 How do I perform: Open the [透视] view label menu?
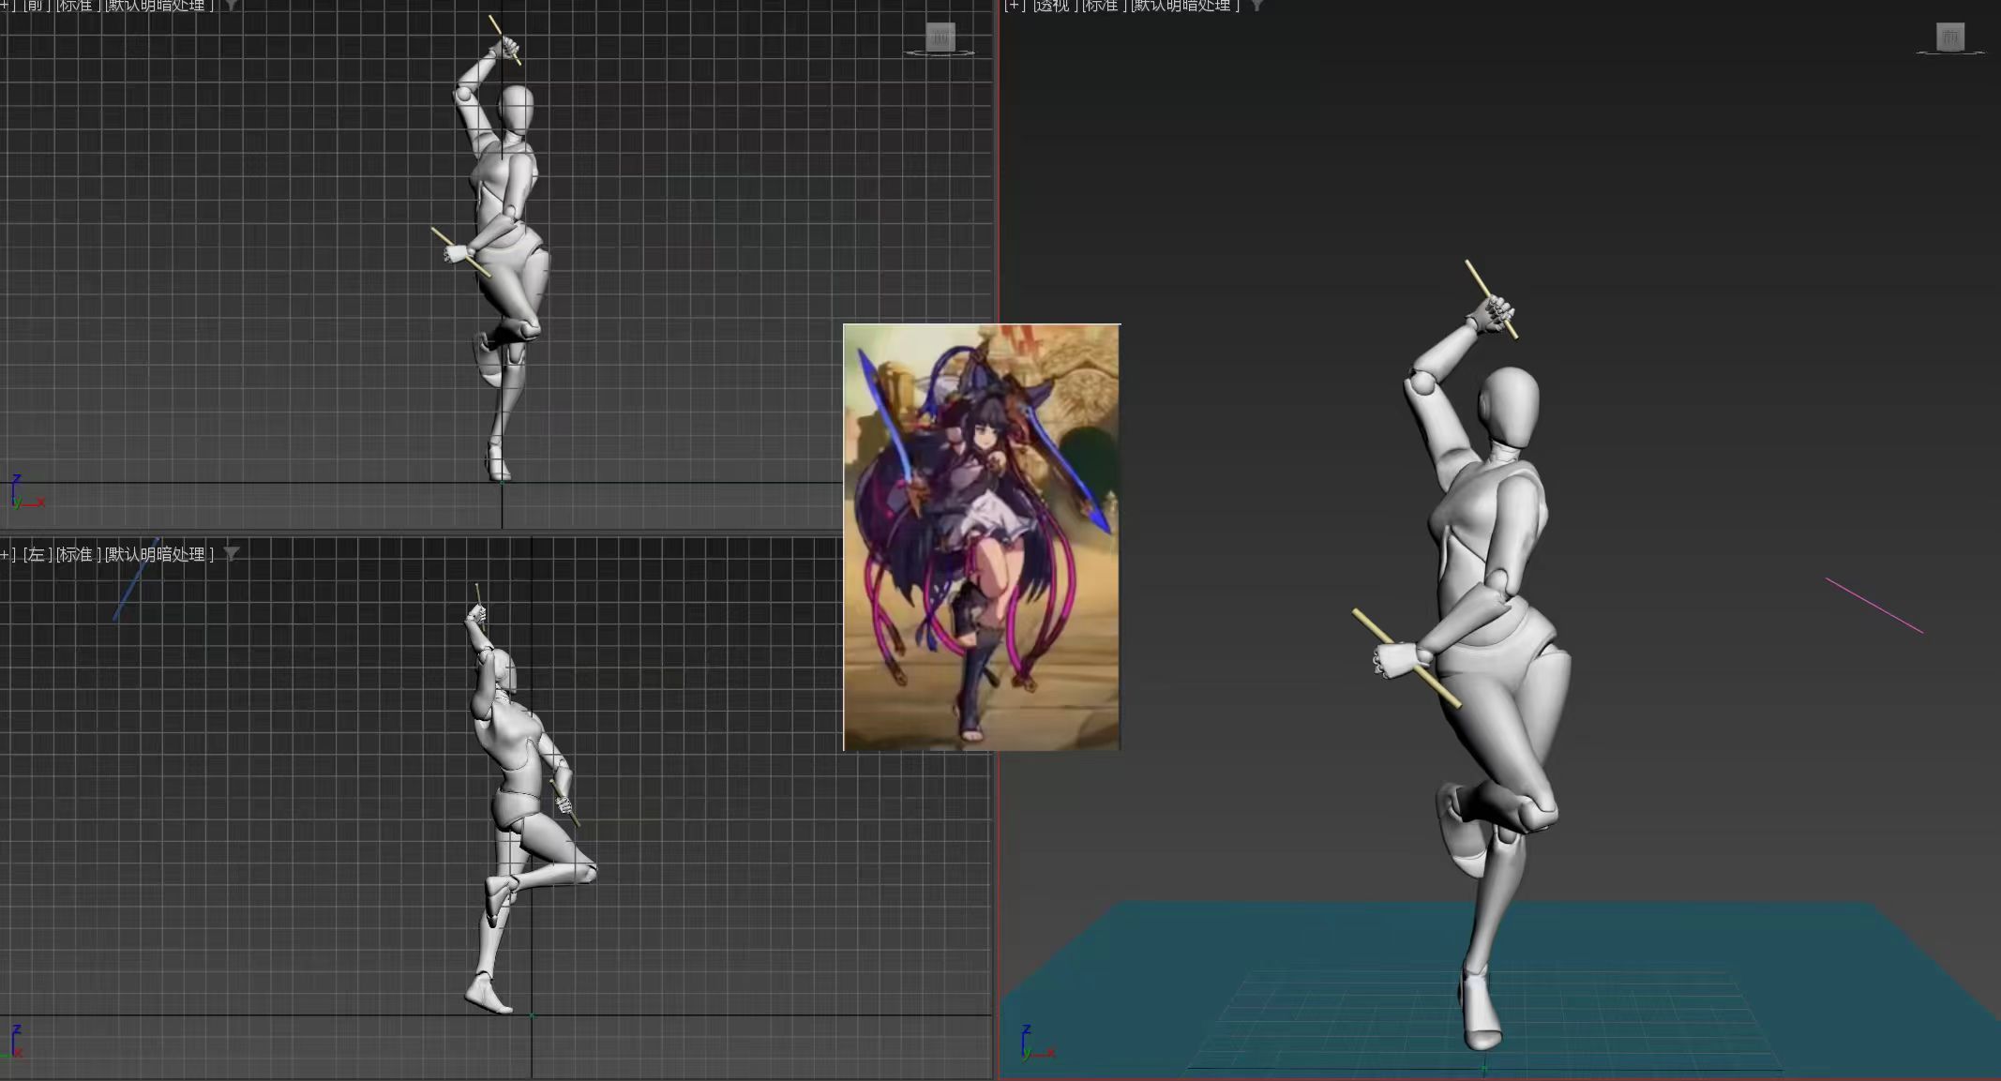pyautogui.click(x=1055, y=6)
